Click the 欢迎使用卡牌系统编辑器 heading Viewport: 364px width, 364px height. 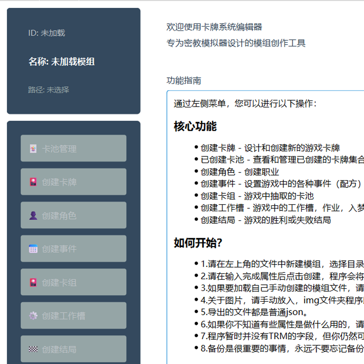click(x=214, y=27)
